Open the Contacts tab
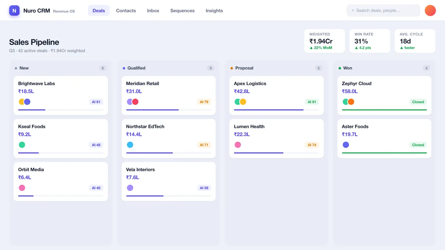Screen dimensions: 445x250 (x=126, y=11)
